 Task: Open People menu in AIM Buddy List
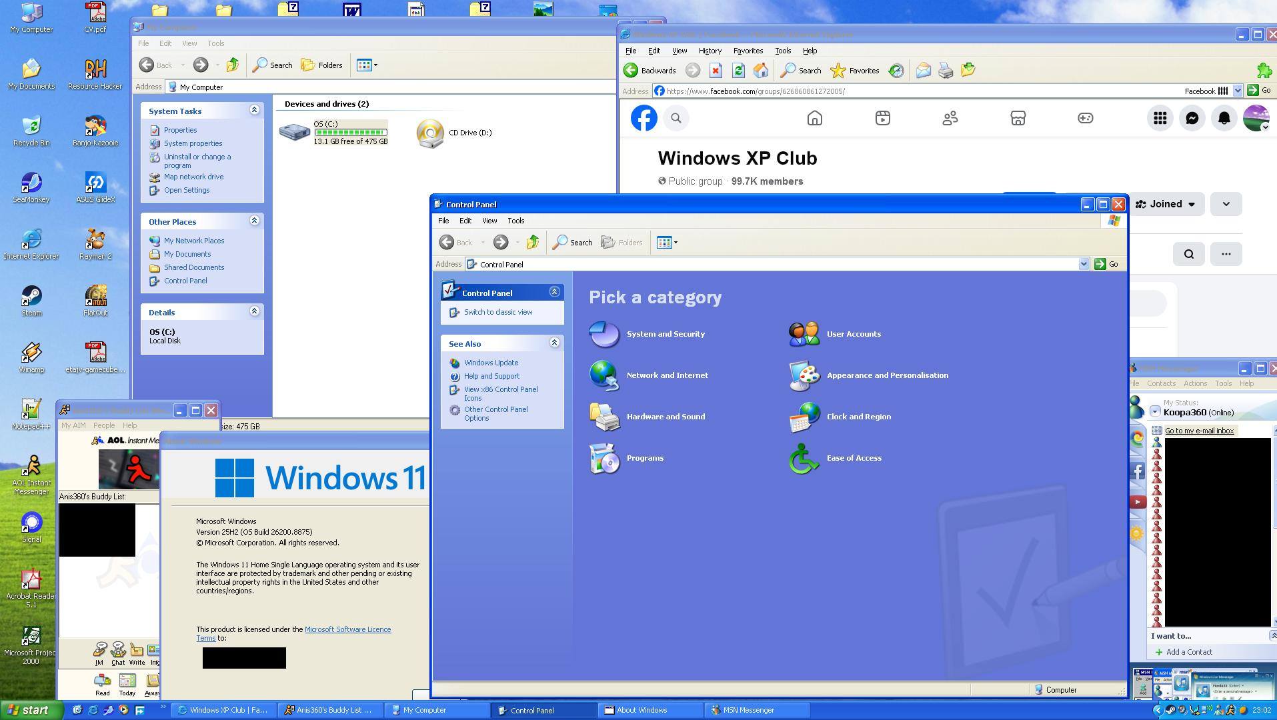[104, 425]
